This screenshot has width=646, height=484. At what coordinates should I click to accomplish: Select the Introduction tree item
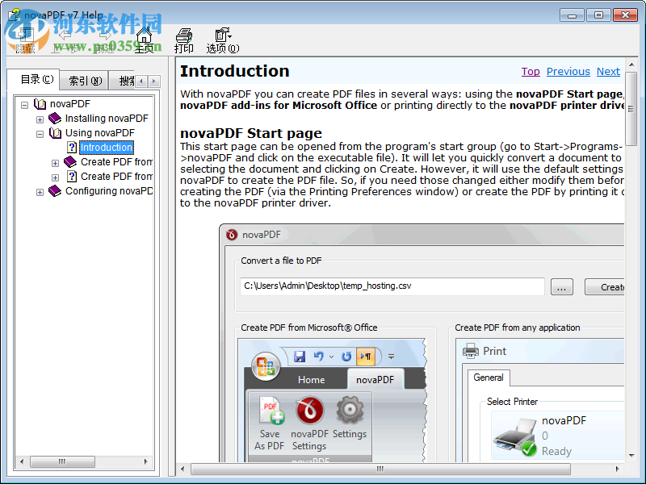pos(107,148)
